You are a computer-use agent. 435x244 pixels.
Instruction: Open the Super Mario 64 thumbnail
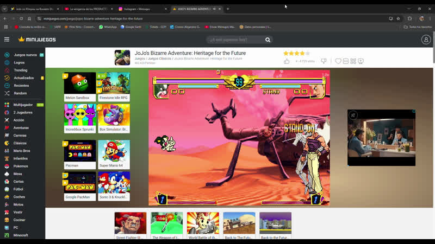coord(114,155)
